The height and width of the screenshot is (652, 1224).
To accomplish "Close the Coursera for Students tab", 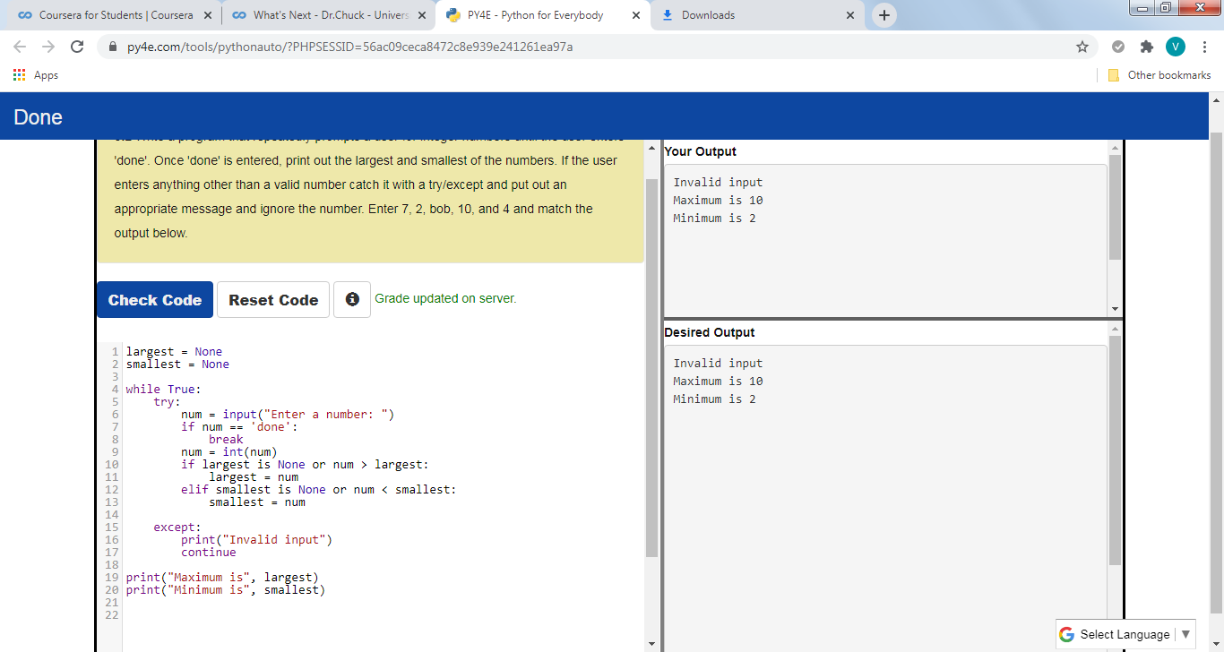I will click(x=207, y=15).
